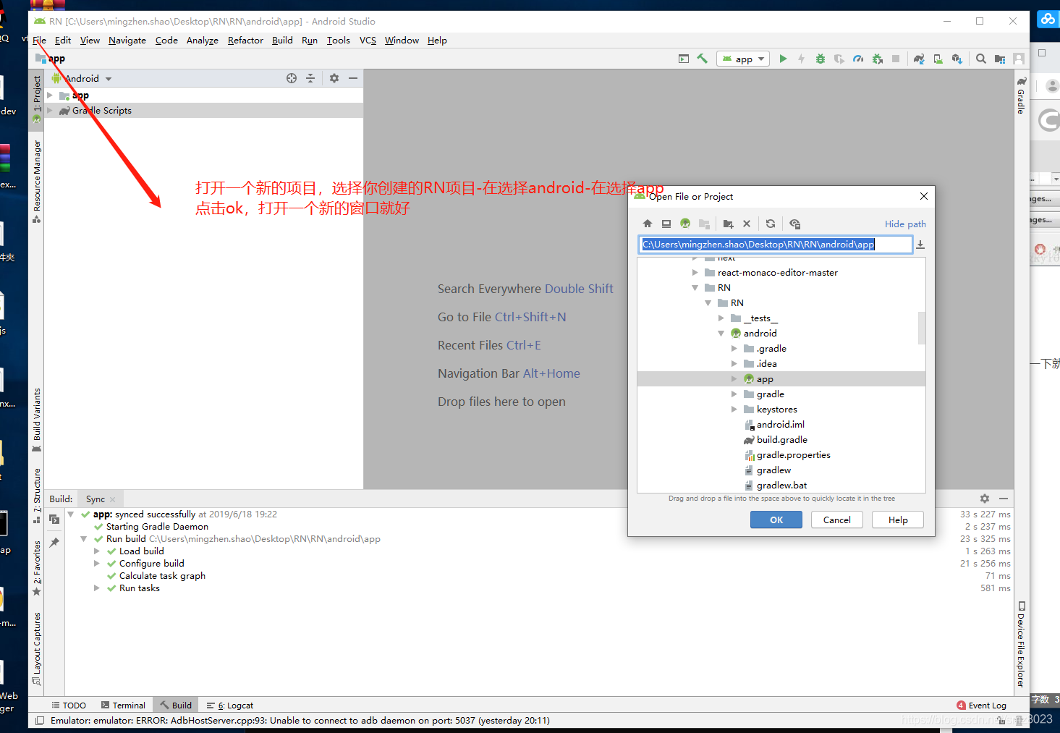Expand the app folder in dialog tree

[734, 379]
